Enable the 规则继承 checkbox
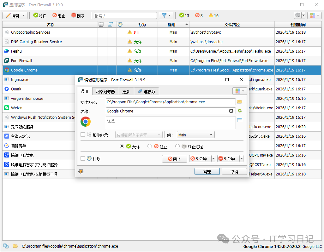This screenshot has height=252, width=324. click(x=83, y=135)
